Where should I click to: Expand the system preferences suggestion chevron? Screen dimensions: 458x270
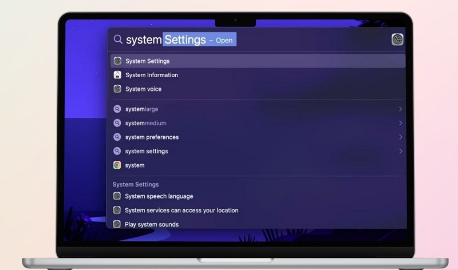(x=400, y=137)
